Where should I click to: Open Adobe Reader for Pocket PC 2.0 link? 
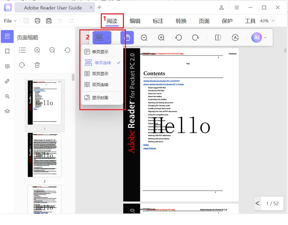[161, 81]
